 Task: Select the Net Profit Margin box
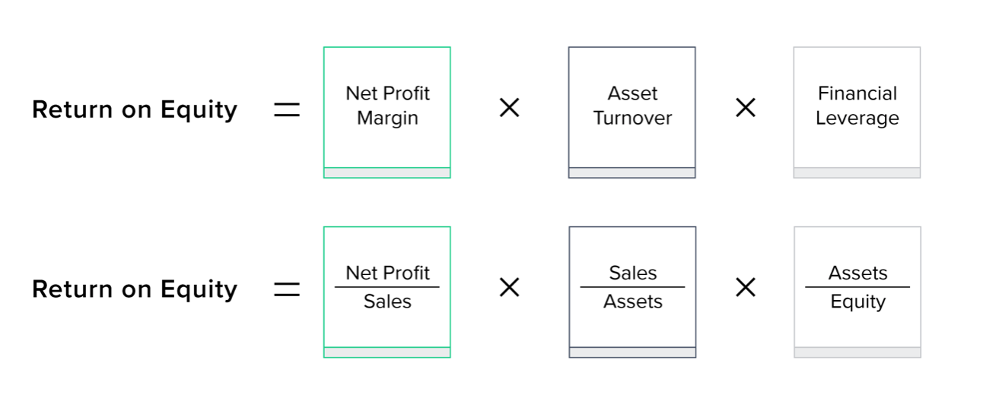[387, 106]
